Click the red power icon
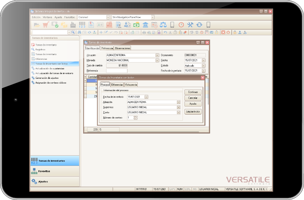 click(228, 32)
